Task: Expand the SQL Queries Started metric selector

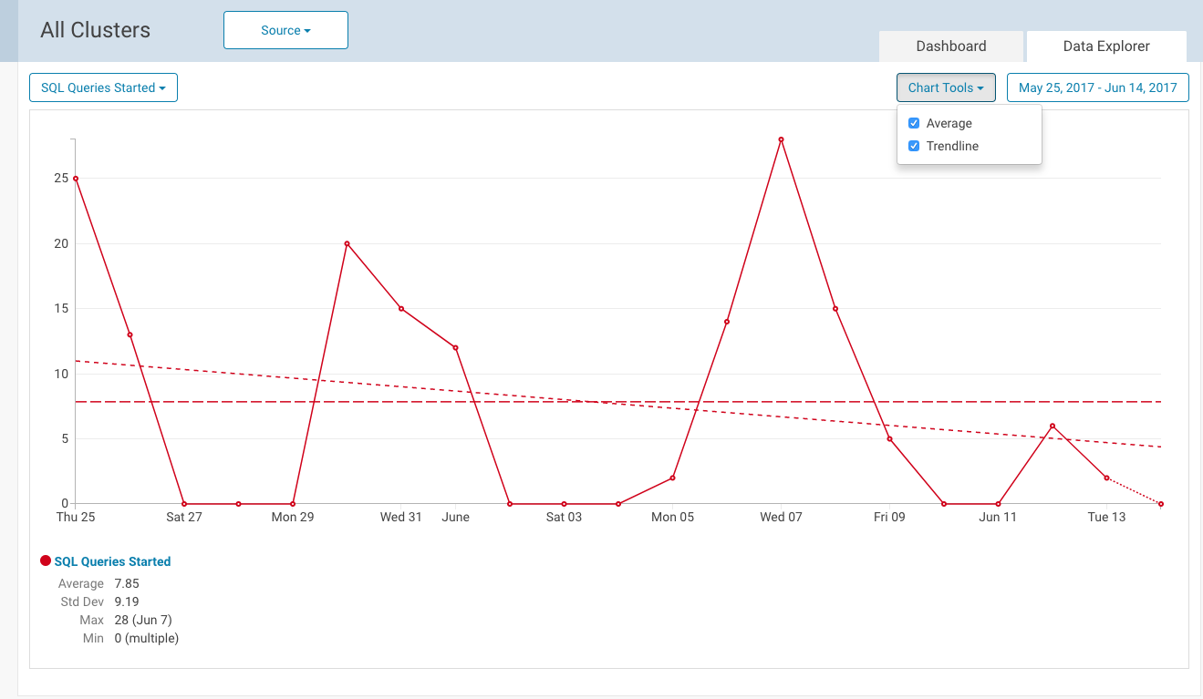Action: click(x=103, y=87)
